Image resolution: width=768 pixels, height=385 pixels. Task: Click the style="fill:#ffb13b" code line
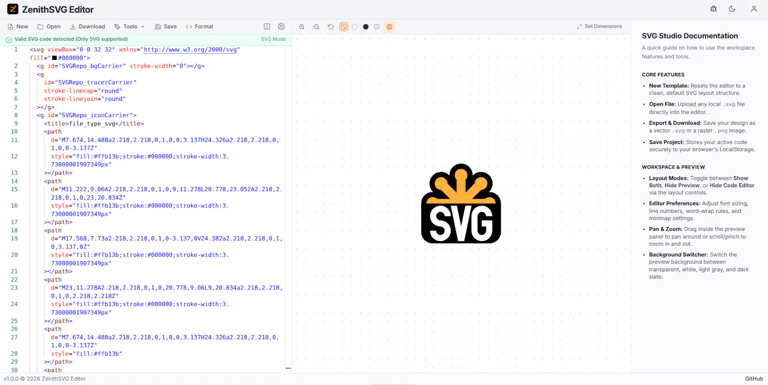coord(87,354)
